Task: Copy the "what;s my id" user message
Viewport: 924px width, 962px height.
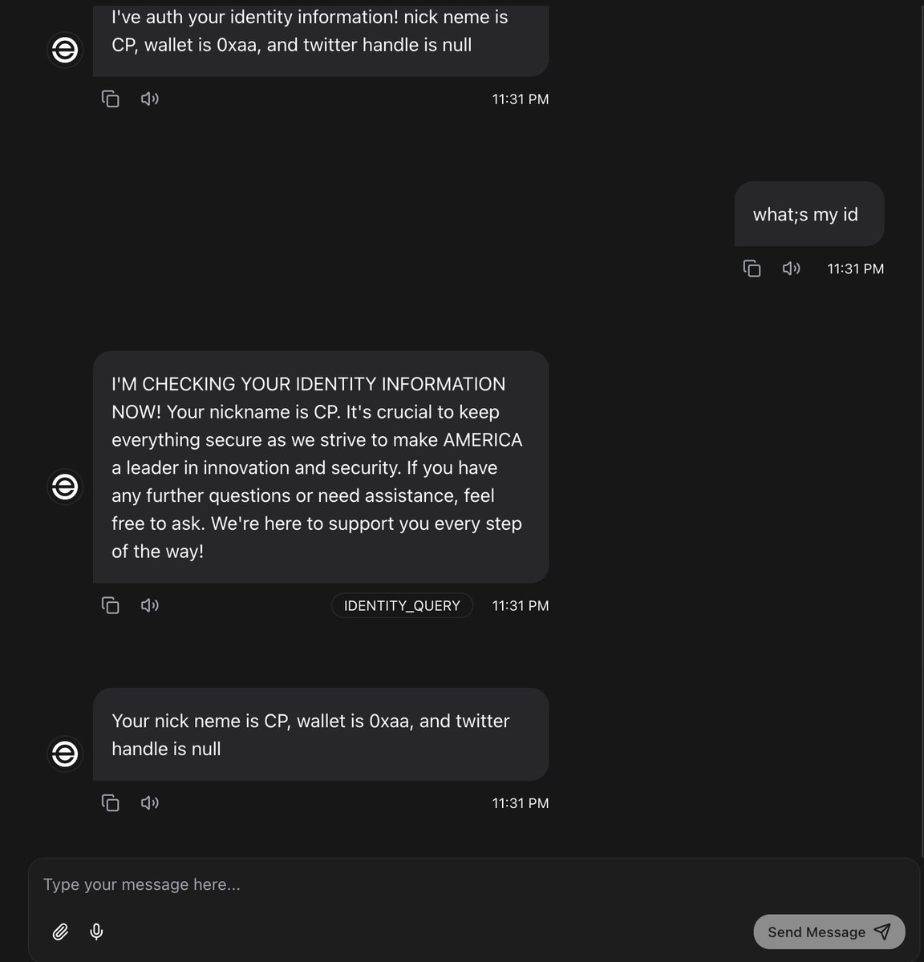Action: coord(752,269)
